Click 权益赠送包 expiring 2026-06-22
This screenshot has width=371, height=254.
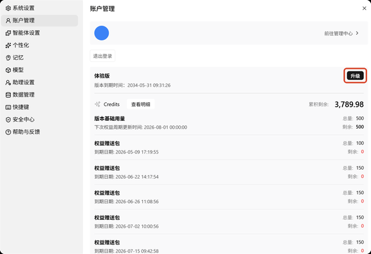tap(107, 168)
